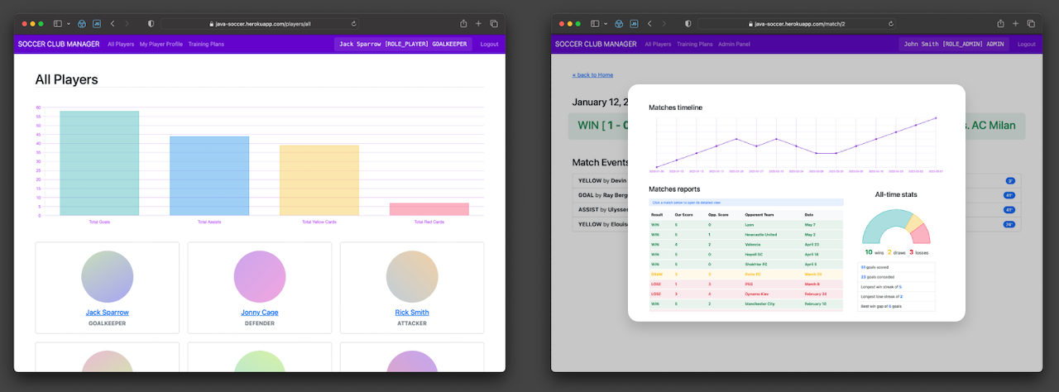The image size is (1059, 392).
Task: Click JS extension icon in right window toolbar
Action: 635,24
